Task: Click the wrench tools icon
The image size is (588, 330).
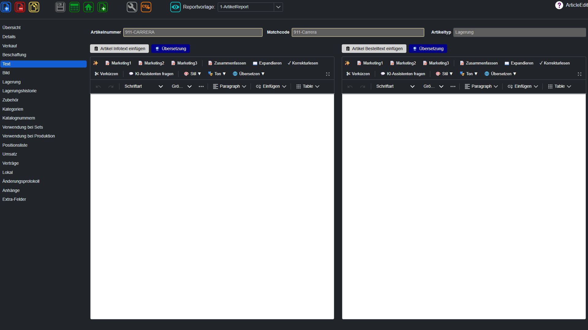Action: click(132, 7)
